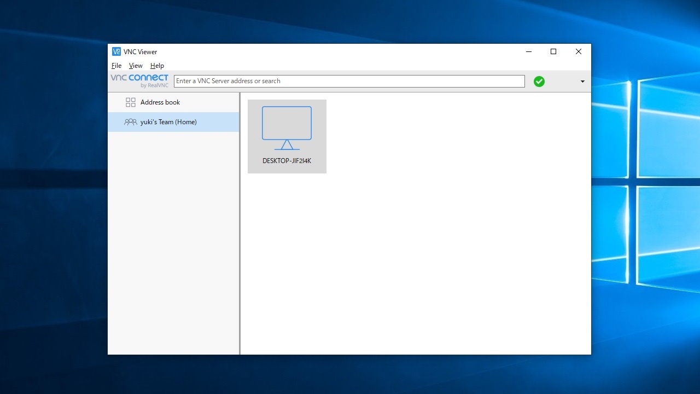700x394 pixels.
Task: Select Address book in sidebar
Action: pos(173,102)
